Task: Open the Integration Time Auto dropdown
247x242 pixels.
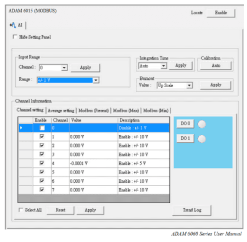Action: pos(164,65)
